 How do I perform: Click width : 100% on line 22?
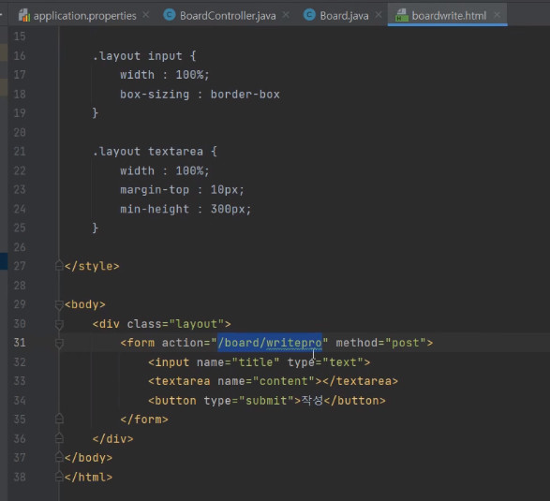coord(165,170)
